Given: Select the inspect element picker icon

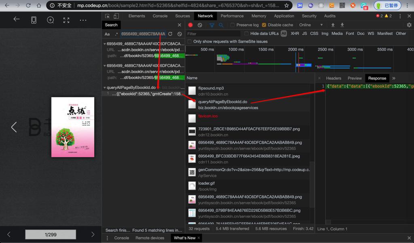Looking at the screenshot, I should point(107,16).
